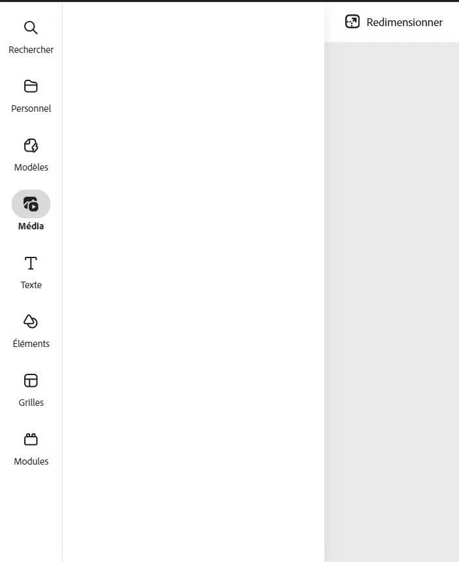Viewport: 459px width, 562px height.
Task: Click the Grilles layout icon
Action: [x=31, y=380]
